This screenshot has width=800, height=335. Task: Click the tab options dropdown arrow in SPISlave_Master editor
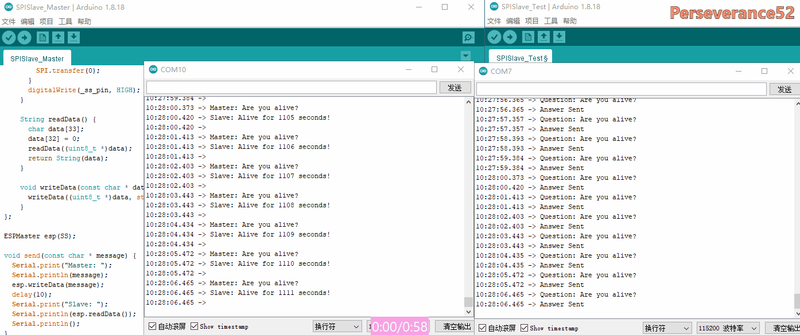465,56
